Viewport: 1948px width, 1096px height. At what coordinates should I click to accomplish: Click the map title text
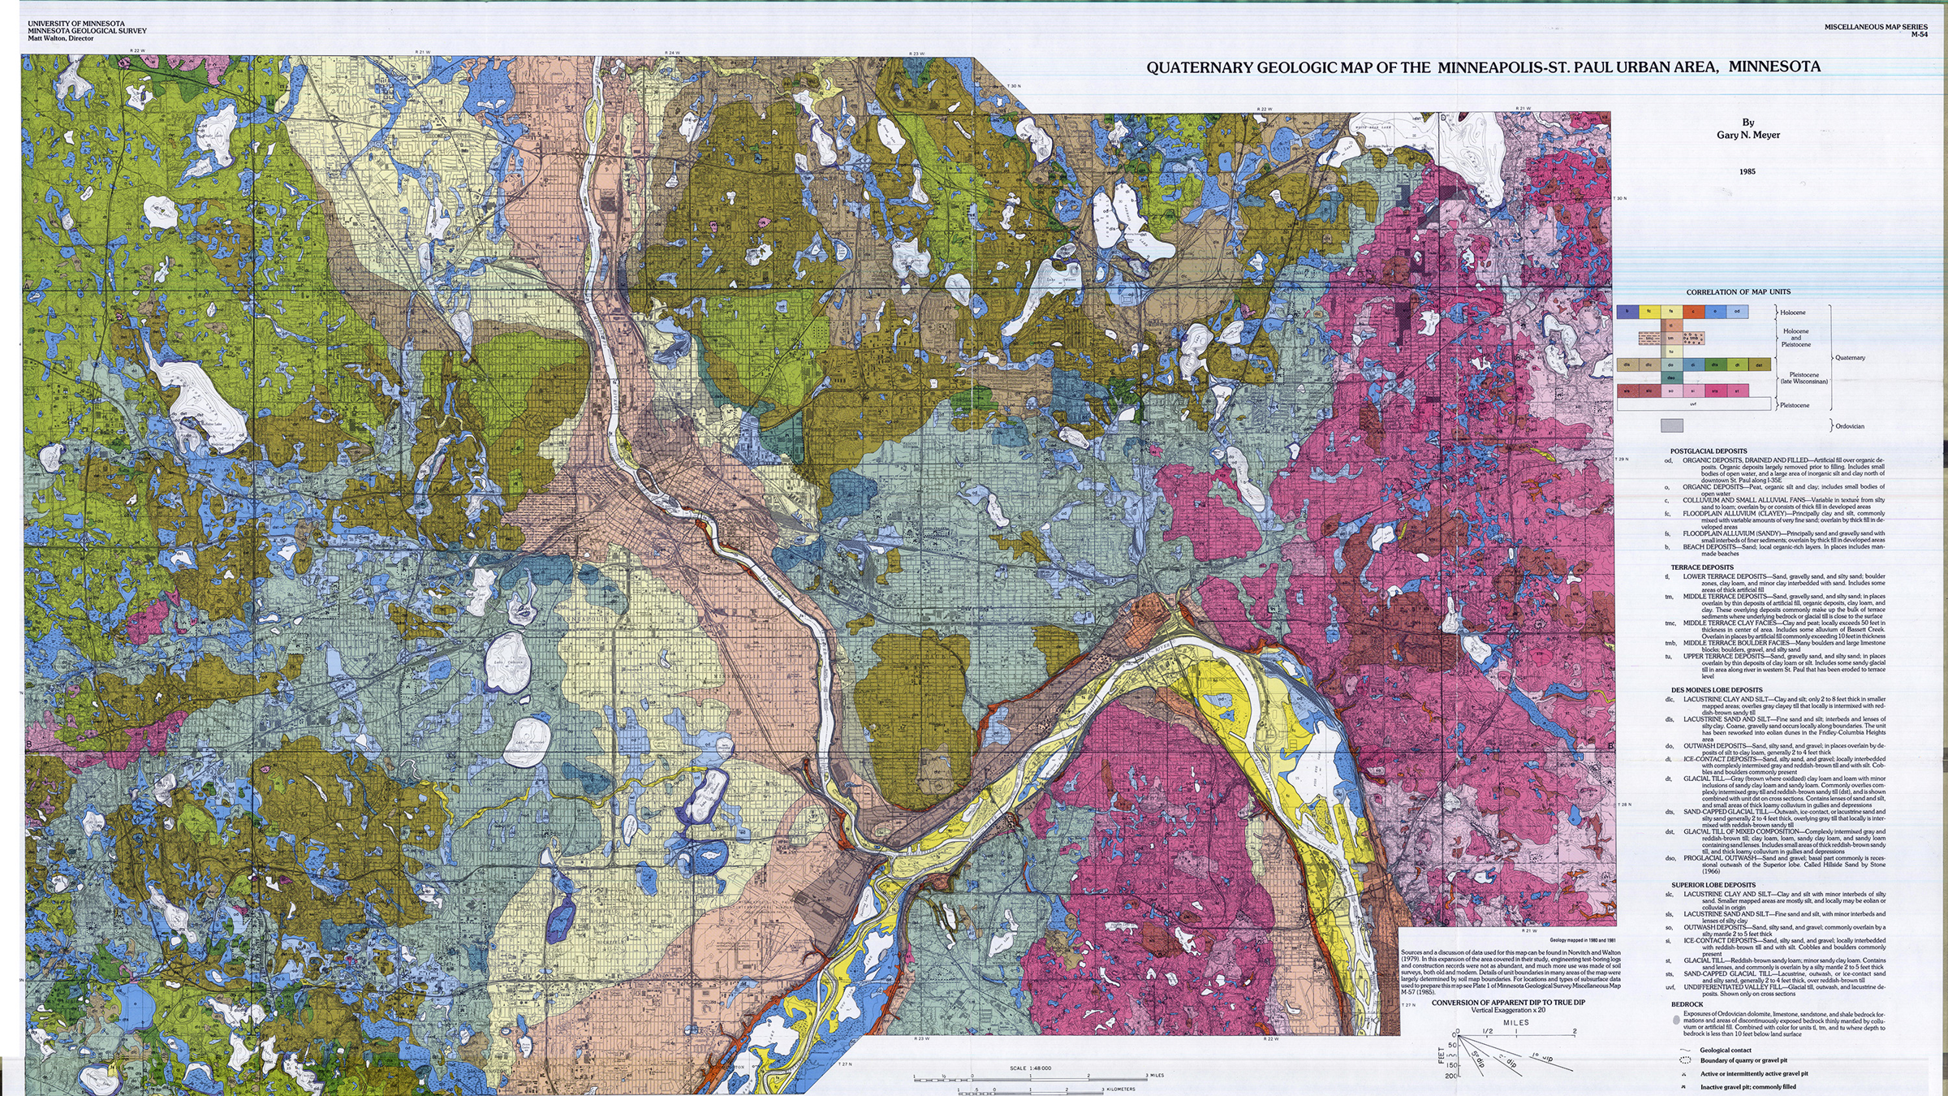coord(1483,67)
